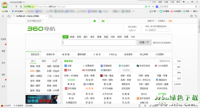
Task: Click the 生活百科 side button
Action: (x=177, y=84)
